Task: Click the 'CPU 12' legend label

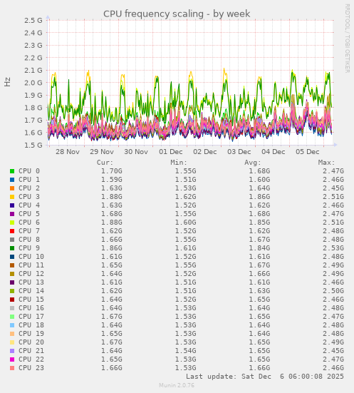Action: pyautogui.click(x=31, y=274)
